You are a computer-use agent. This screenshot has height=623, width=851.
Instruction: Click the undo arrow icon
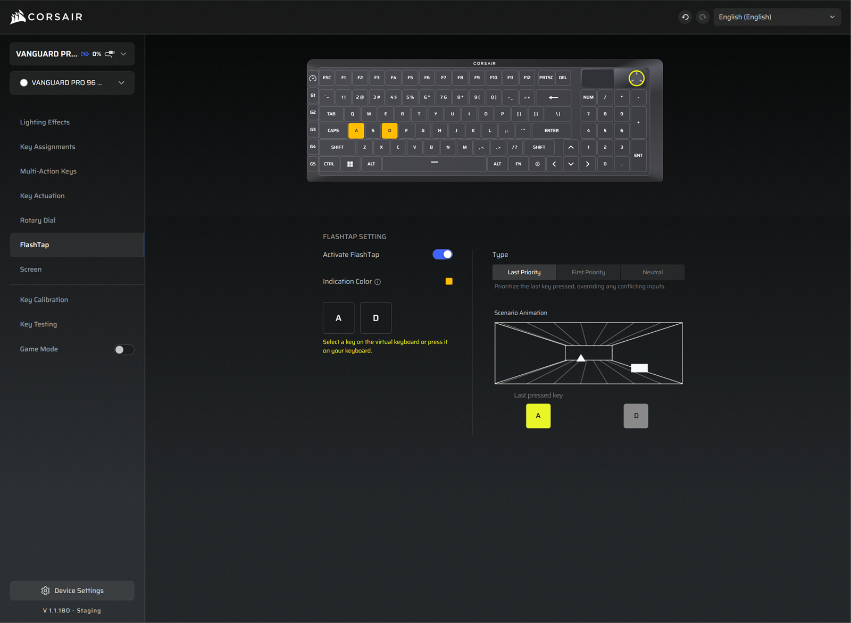685,17
